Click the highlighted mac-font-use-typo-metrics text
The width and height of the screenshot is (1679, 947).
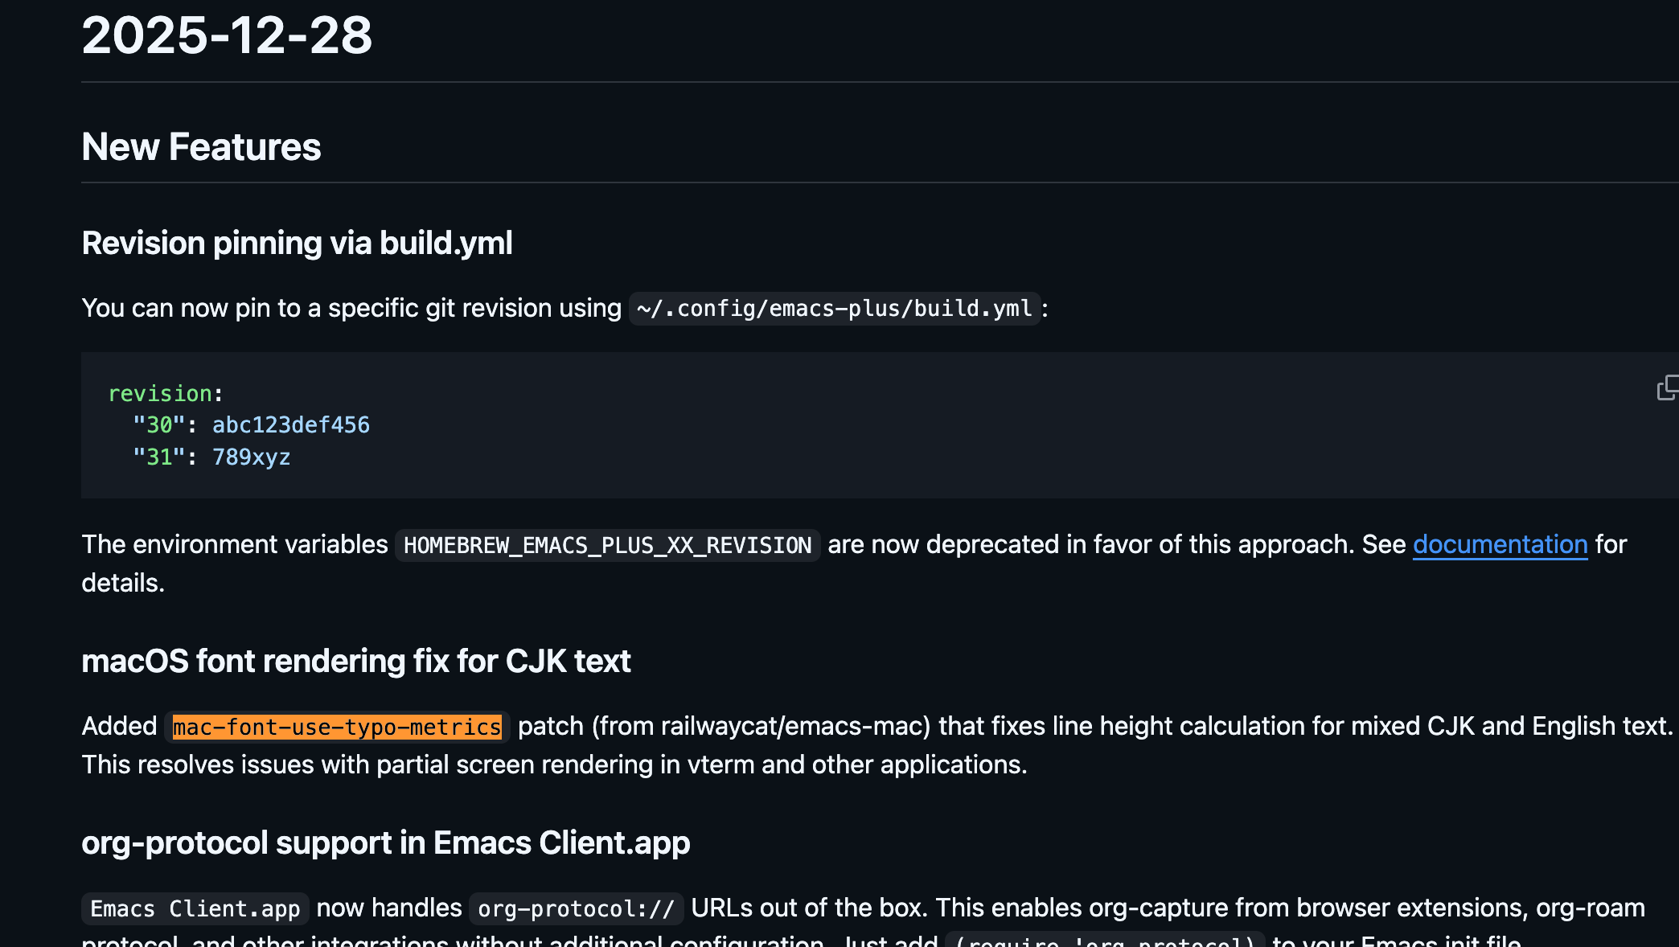[337, 728]
